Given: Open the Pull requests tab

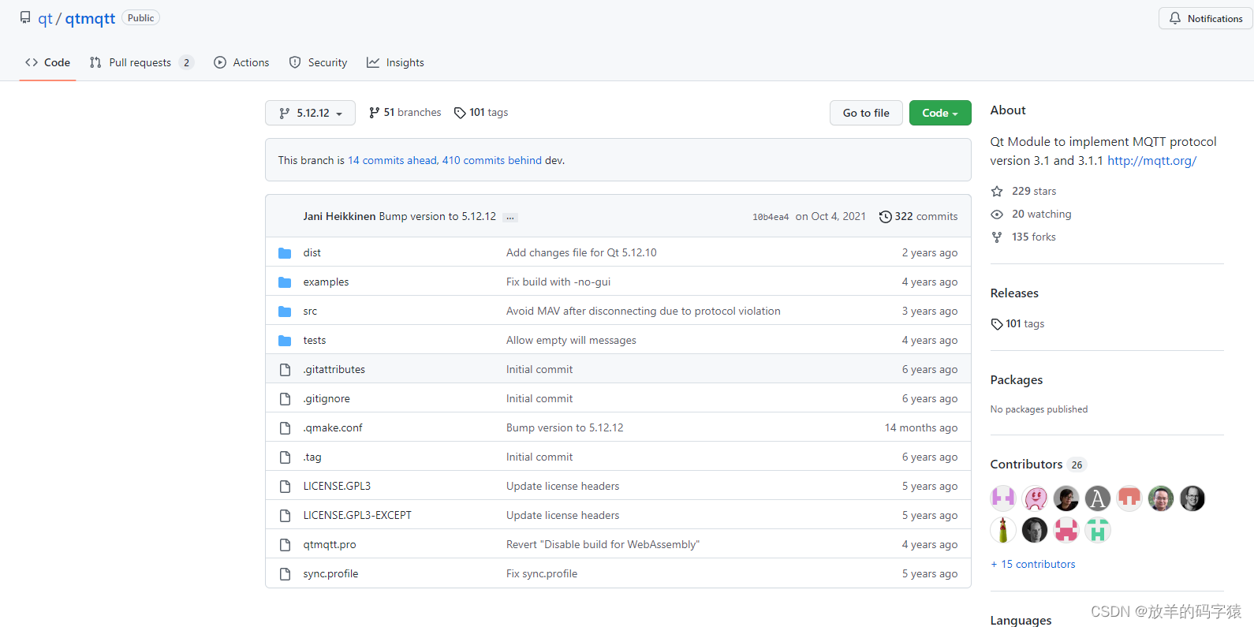Looking at the screenshot, I should (x=141, y=62).
